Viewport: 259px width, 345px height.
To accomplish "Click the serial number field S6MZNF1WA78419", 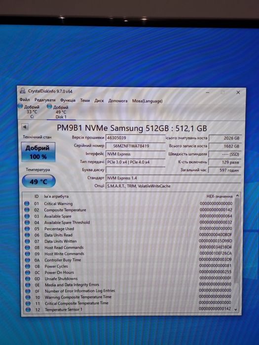I will [x=136, y=146].
